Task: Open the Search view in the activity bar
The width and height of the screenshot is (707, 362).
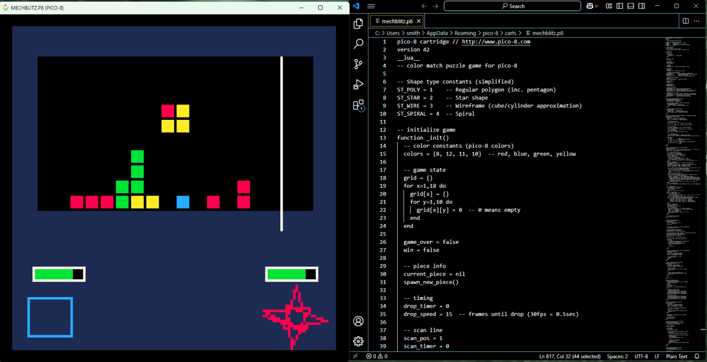Action: (358, 44)
